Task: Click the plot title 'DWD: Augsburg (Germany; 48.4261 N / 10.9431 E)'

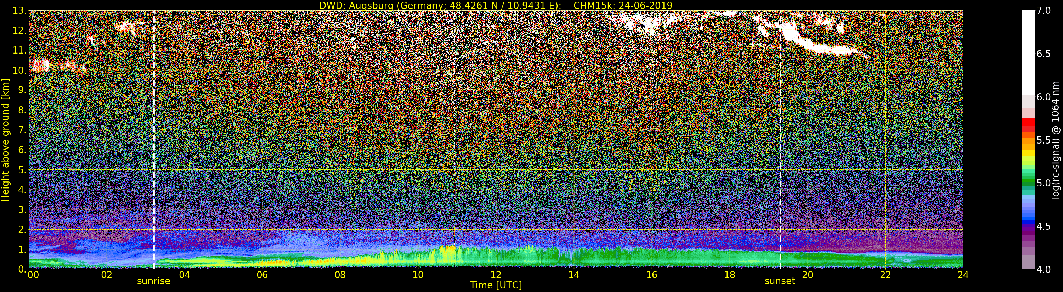Action: (440, 5)
